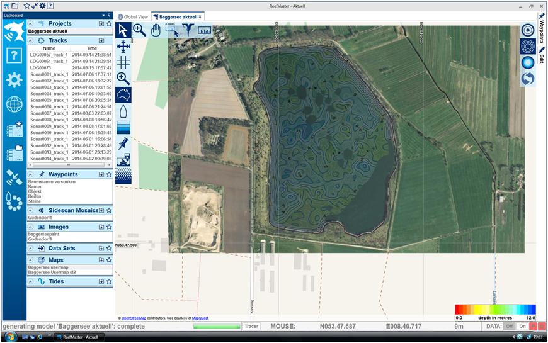Toggle the Waypoints section star
548x343 pixels.
click(x=109, y=174)
